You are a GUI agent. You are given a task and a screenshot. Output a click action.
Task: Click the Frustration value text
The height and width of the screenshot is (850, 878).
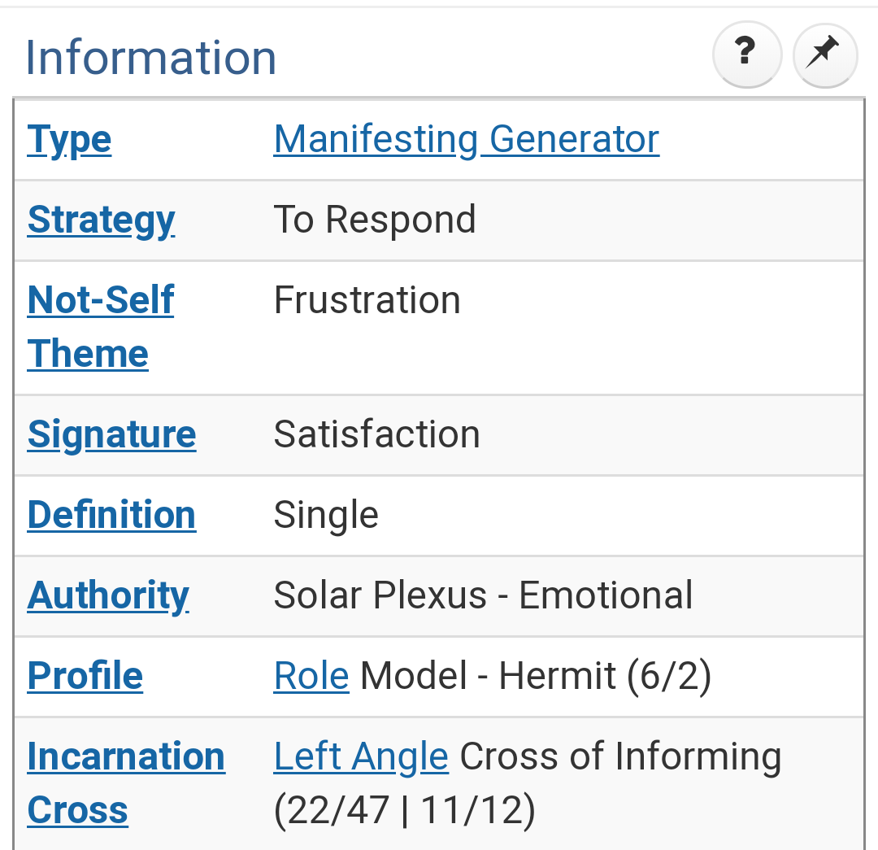(x=367, y=300)
